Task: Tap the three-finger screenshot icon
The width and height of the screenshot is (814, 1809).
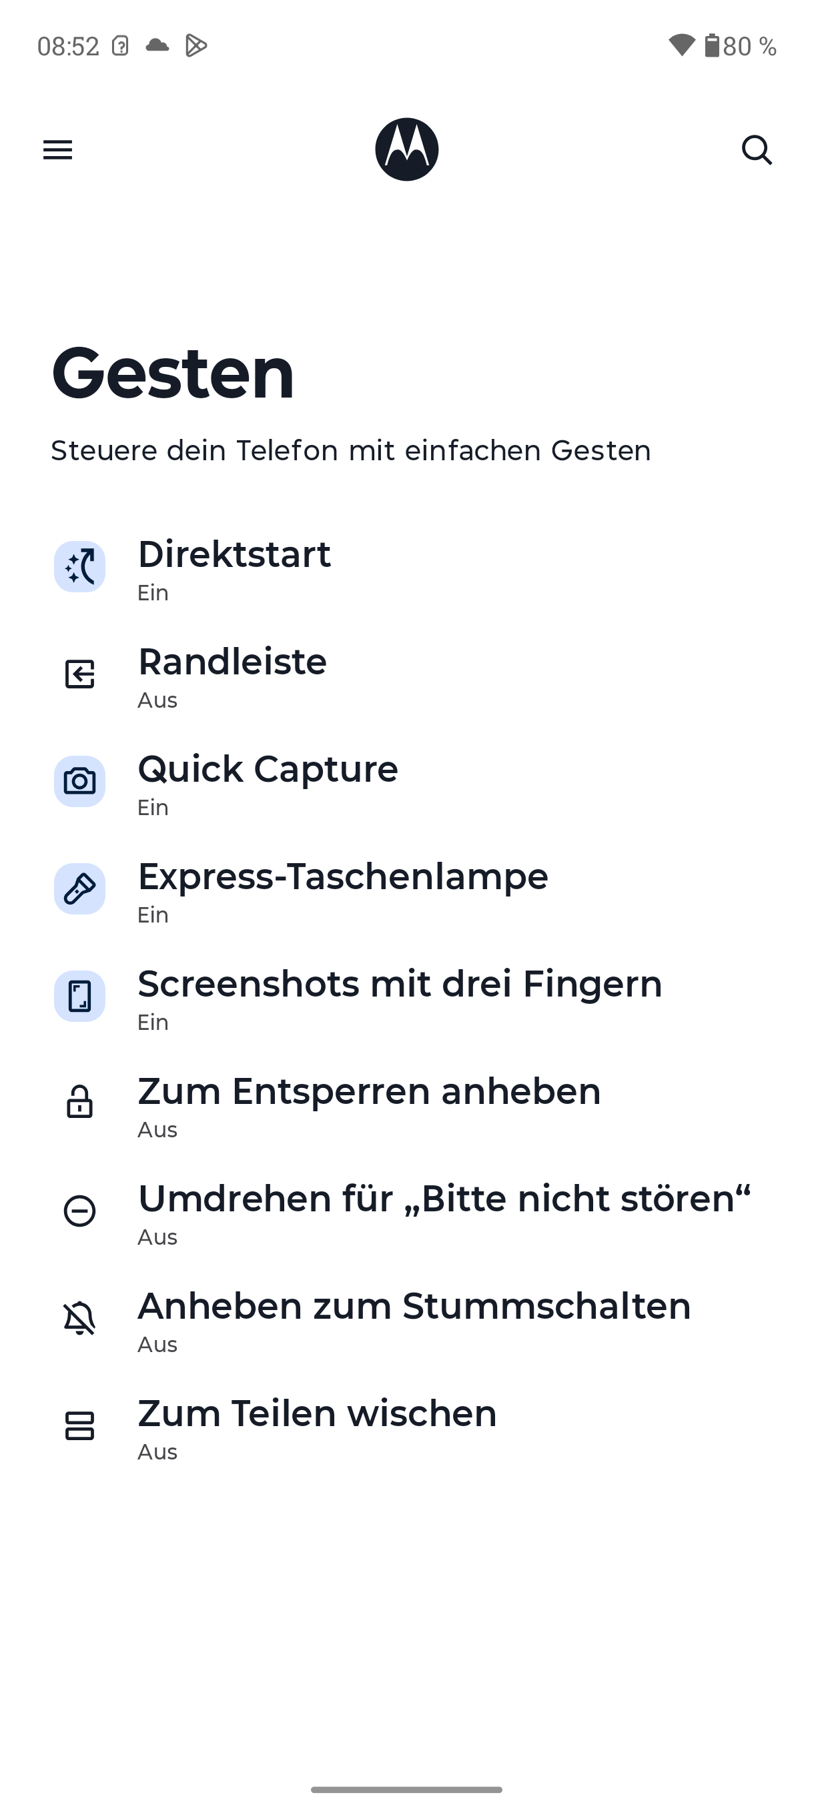Action: [x=79, y=997]
